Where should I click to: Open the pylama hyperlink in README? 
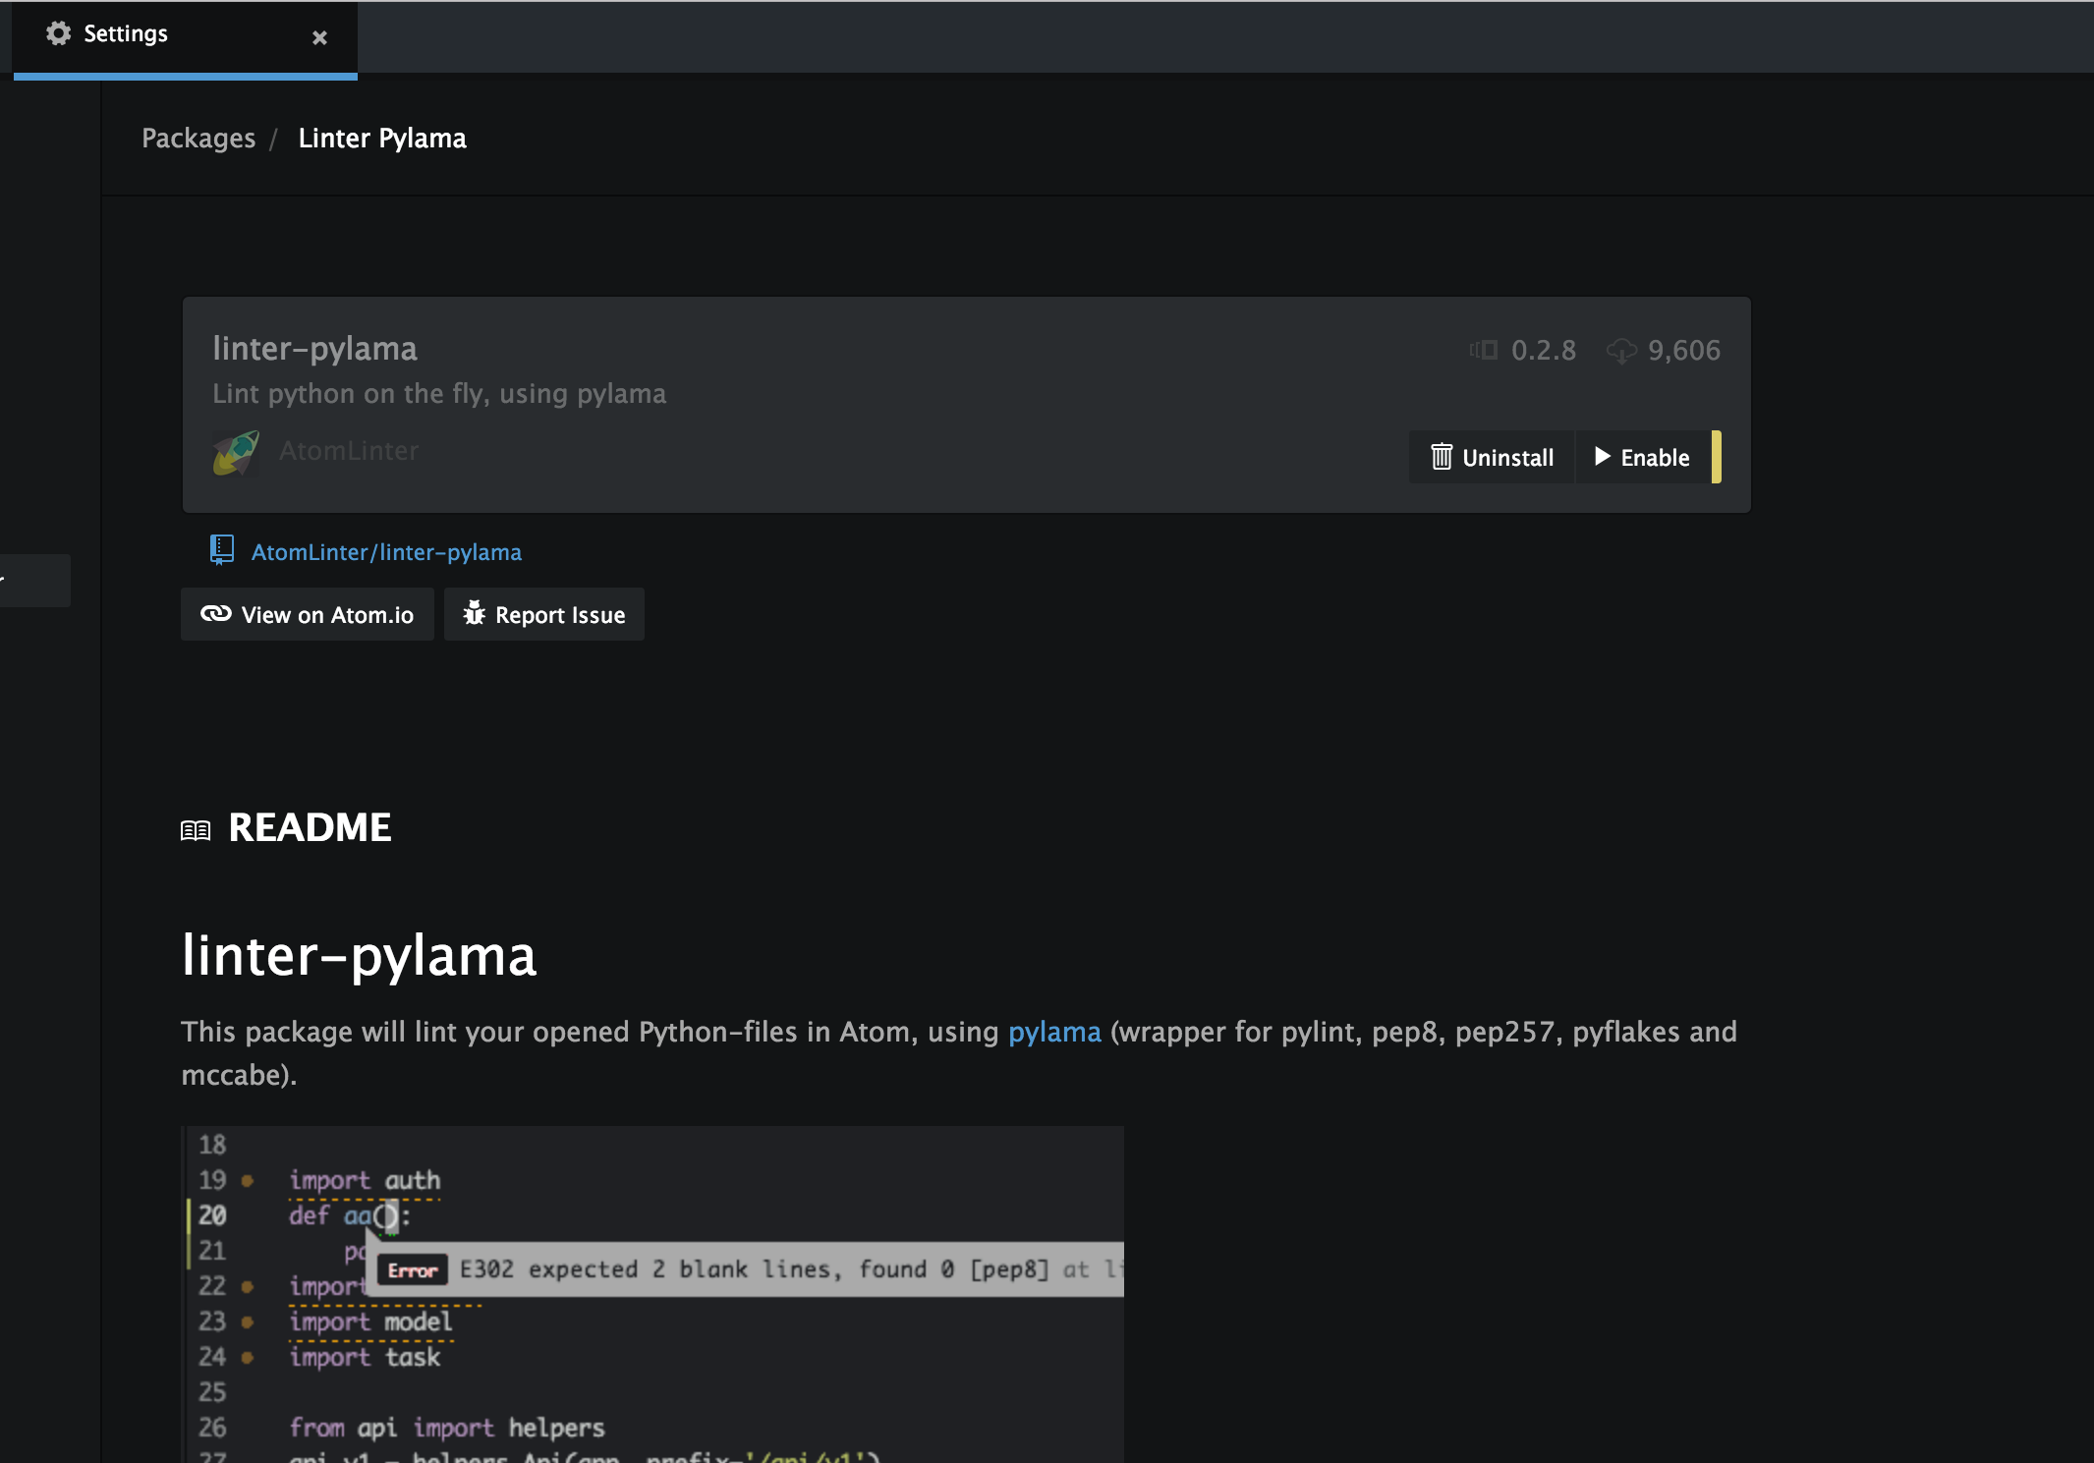tap(1054, 1032)
